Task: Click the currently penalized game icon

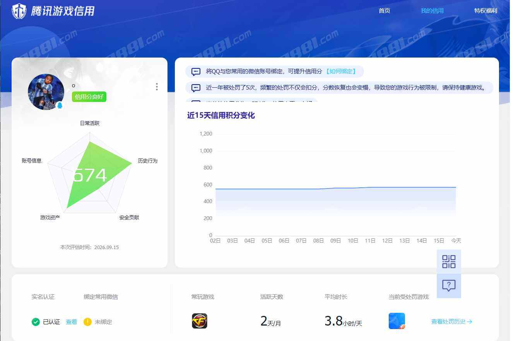Action: [x=397, y=321]
